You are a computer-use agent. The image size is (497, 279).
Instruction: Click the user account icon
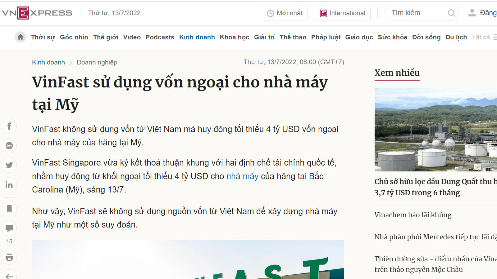point(472,13)
